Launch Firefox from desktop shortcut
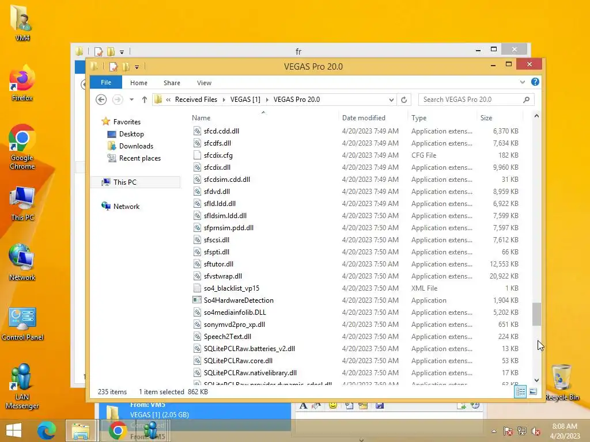Screen dimensions: 590x442 pos(22,83)
